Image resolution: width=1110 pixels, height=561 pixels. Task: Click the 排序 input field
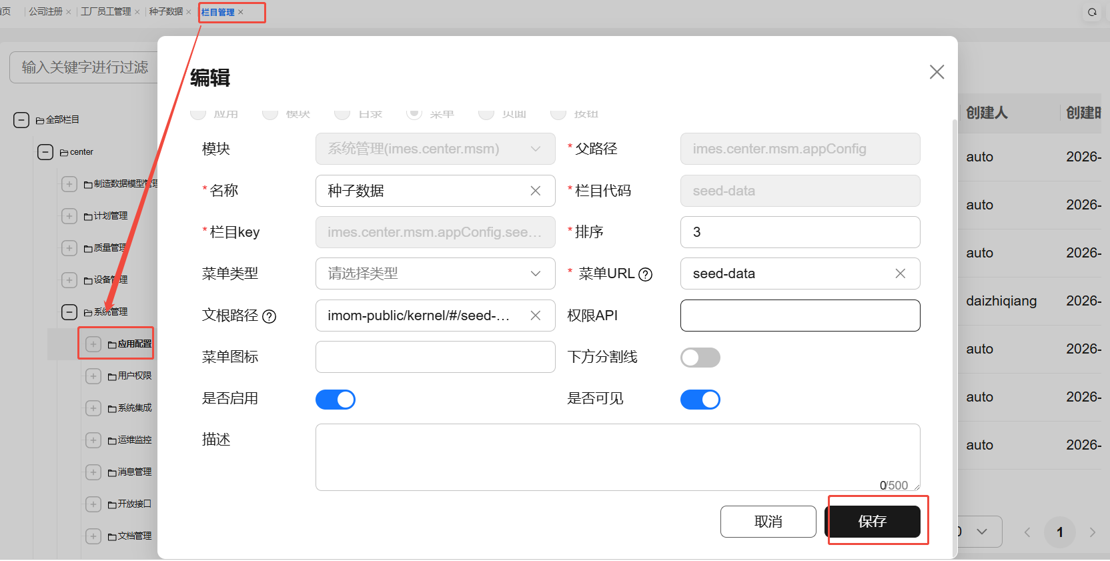[x=800, y=232]
